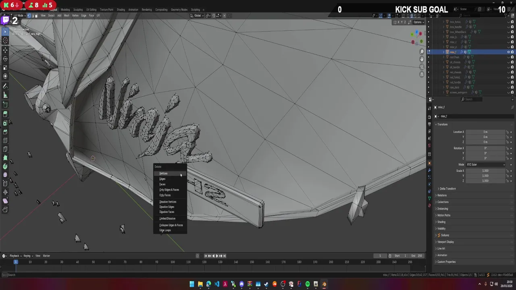Open the Object Data green triangle tab
Image resolution: width=516 pixels, height=290 pixels.
click(x=429, y=198)
